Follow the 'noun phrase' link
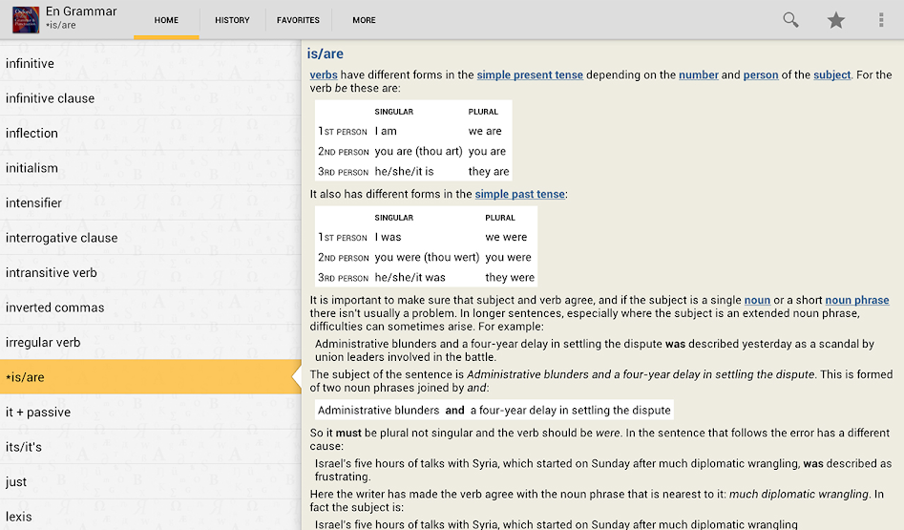This screenshot has height=530, width=904. pos(856,300)
